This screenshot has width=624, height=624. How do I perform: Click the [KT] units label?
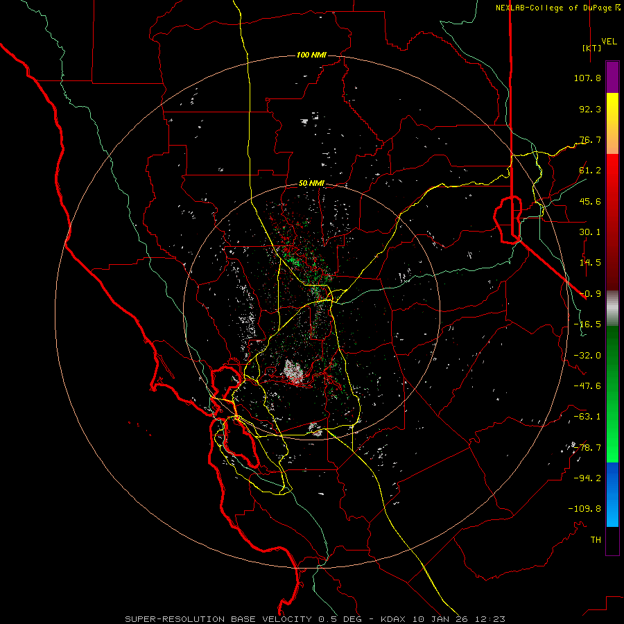tap(592, 48)
